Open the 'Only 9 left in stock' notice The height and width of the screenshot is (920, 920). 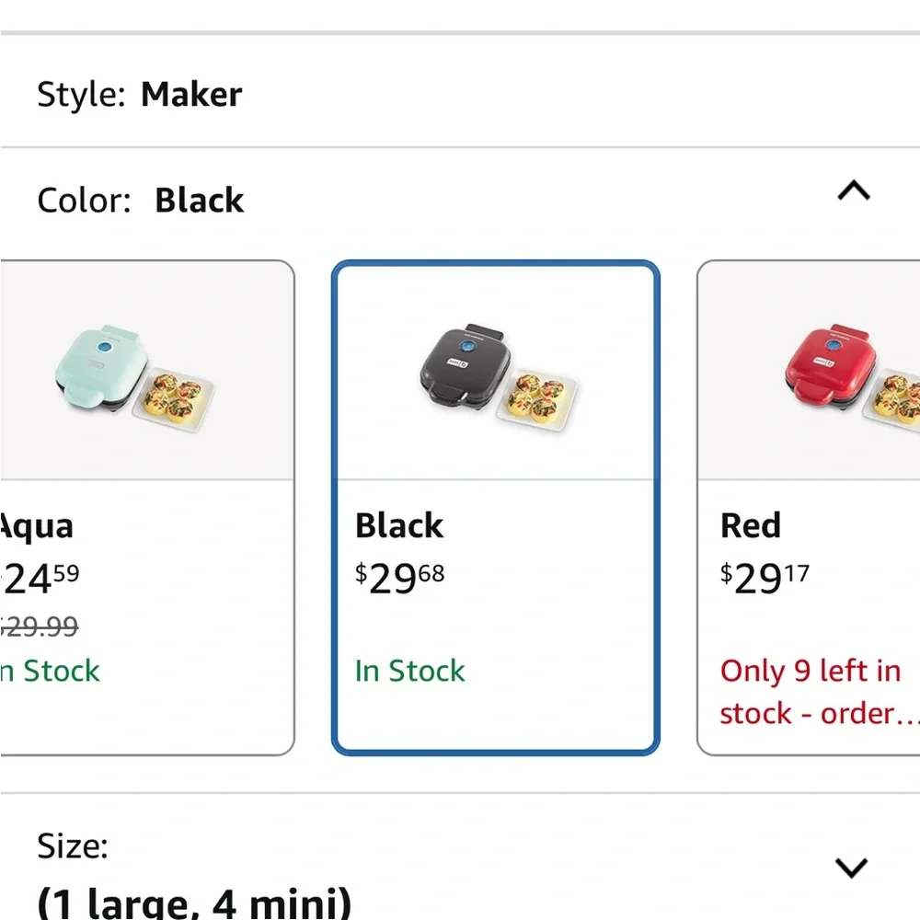pos(810,692)
